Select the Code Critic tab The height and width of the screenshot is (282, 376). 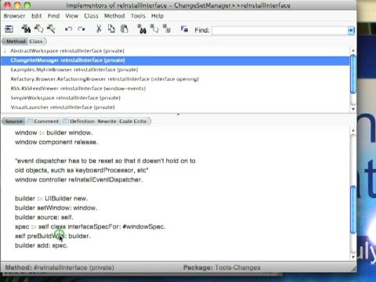pos(133,121)
